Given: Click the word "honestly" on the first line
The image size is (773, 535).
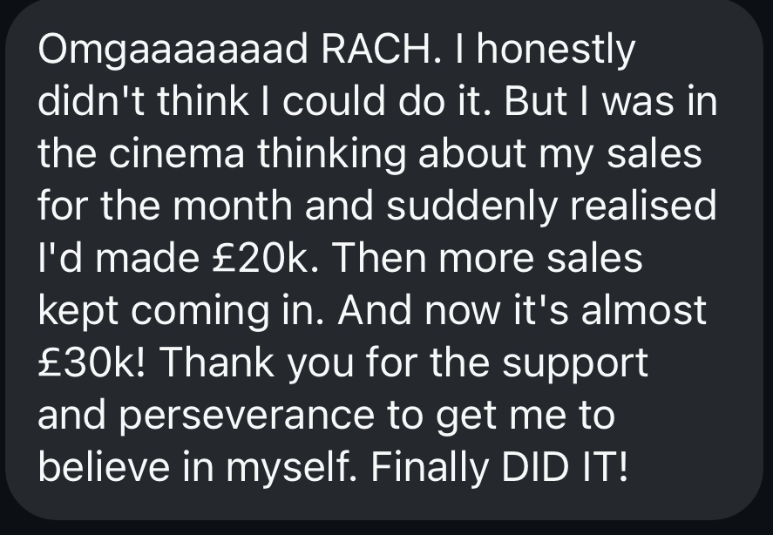Looking at the screenshot, I should click(x=561, y=51).
